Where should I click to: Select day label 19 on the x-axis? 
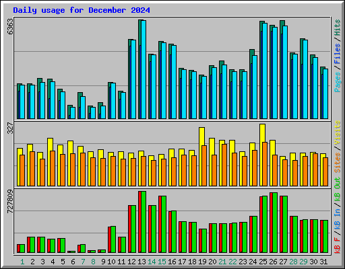point(202,262)
